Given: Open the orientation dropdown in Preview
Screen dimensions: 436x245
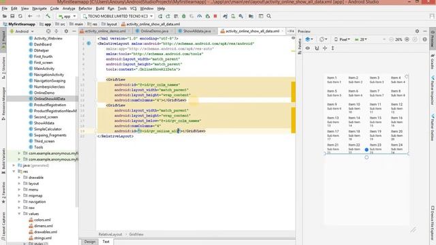Looking at the screenshot, I should [x=323, y=39].
